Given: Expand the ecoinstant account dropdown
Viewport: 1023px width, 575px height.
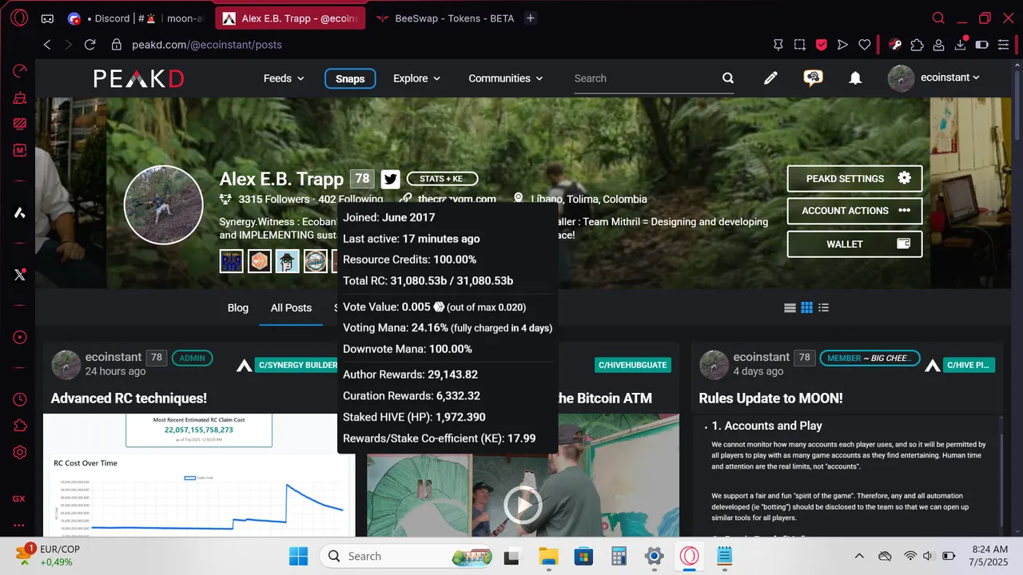Looking at the screenshot, I should (934, 78).
